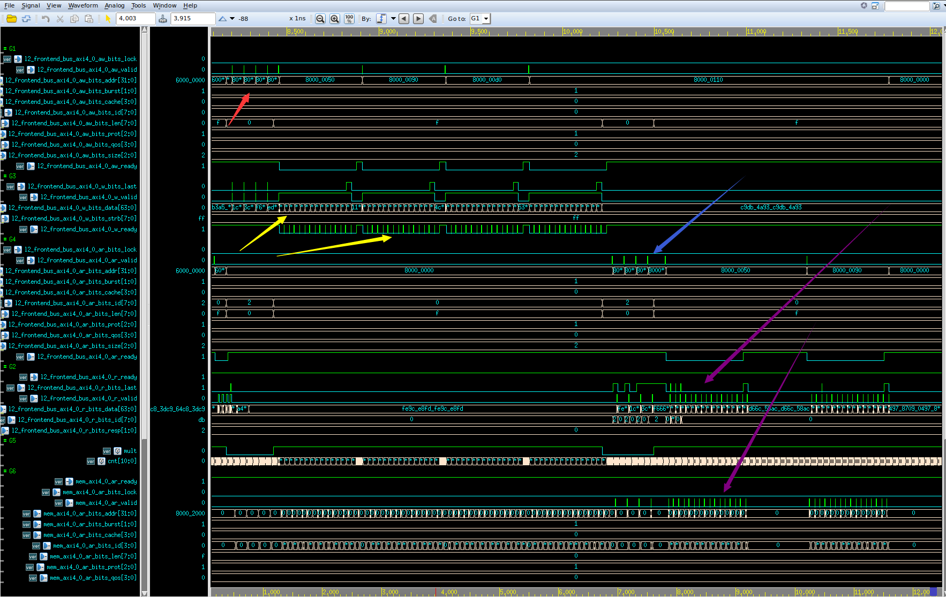Step forward with the right arrow button

[418, 19]
